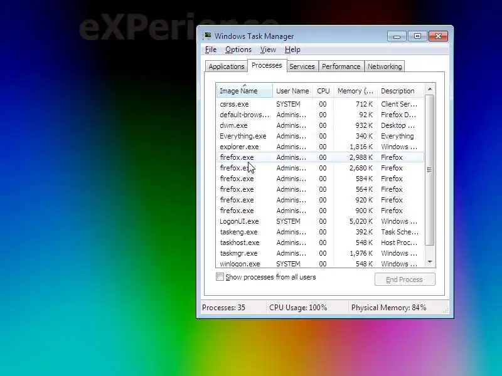
Task: Click the 1,976 K memory value
Action: [361, 253]
